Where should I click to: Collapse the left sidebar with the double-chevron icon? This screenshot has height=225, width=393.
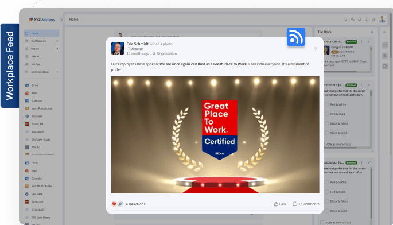click(x=61, y=20)
